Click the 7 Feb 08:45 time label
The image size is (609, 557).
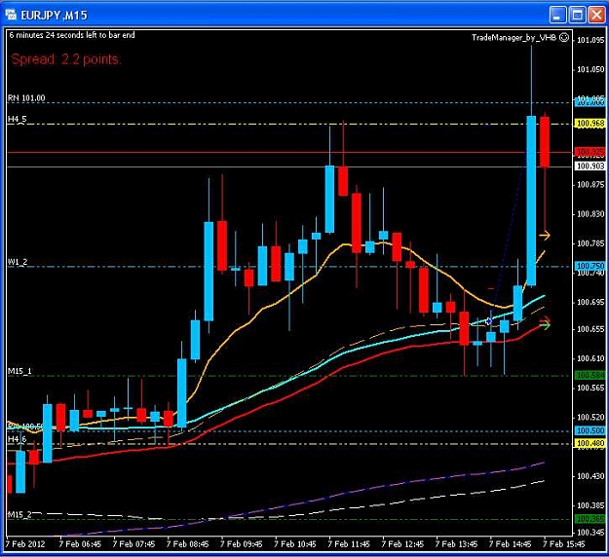[188, 544]
